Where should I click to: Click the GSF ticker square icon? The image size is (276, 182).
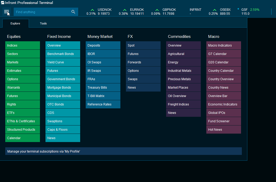tap(238, 9)
